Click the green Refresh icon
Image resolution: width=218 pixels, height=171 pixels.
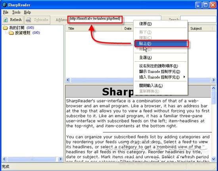pyautogui.click(x=6, y=20)
